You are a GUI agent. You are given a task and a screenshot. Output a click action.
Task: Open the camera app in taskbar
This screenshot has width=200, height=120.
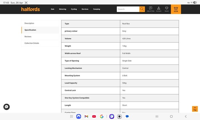119,117
